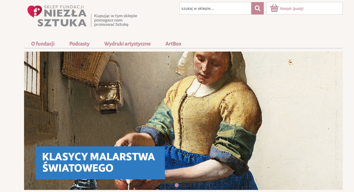Viewport: 354px width, 192px height.
Task: Click the hanging wicker basket in the banner
Action: pyautogui.click(x=86, y=67)
